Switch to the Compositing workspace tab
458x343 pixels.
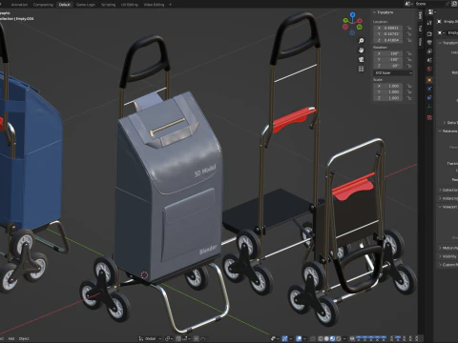click(x=43, y=5)
